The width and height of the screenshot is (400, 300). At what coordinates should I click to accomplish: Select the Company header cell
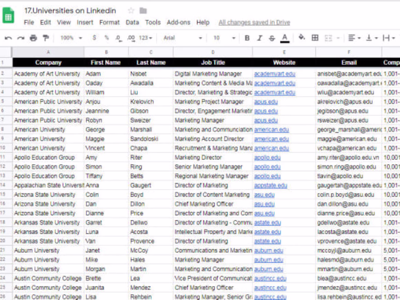48,62
